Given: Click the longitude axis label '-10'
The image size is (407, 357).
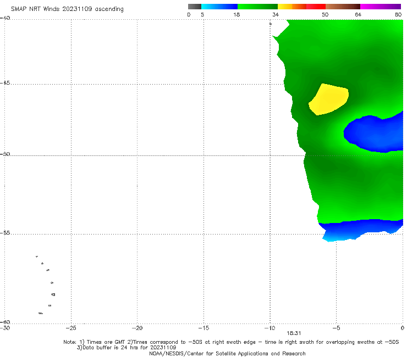Looking at the screenshot, I should click(269, 328).
